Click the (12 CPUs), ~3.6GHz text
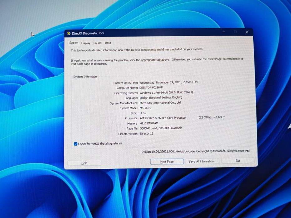Image resolution: width=291 pixels, height=218 pixels. point(212,117)
